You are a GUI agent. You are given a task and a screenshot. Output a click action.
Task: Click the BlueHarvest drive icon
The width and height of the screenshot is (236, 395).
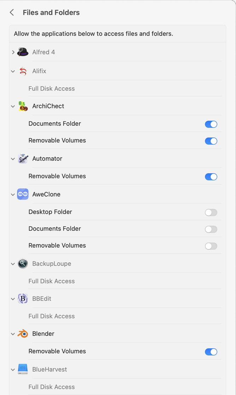(23, 369)
